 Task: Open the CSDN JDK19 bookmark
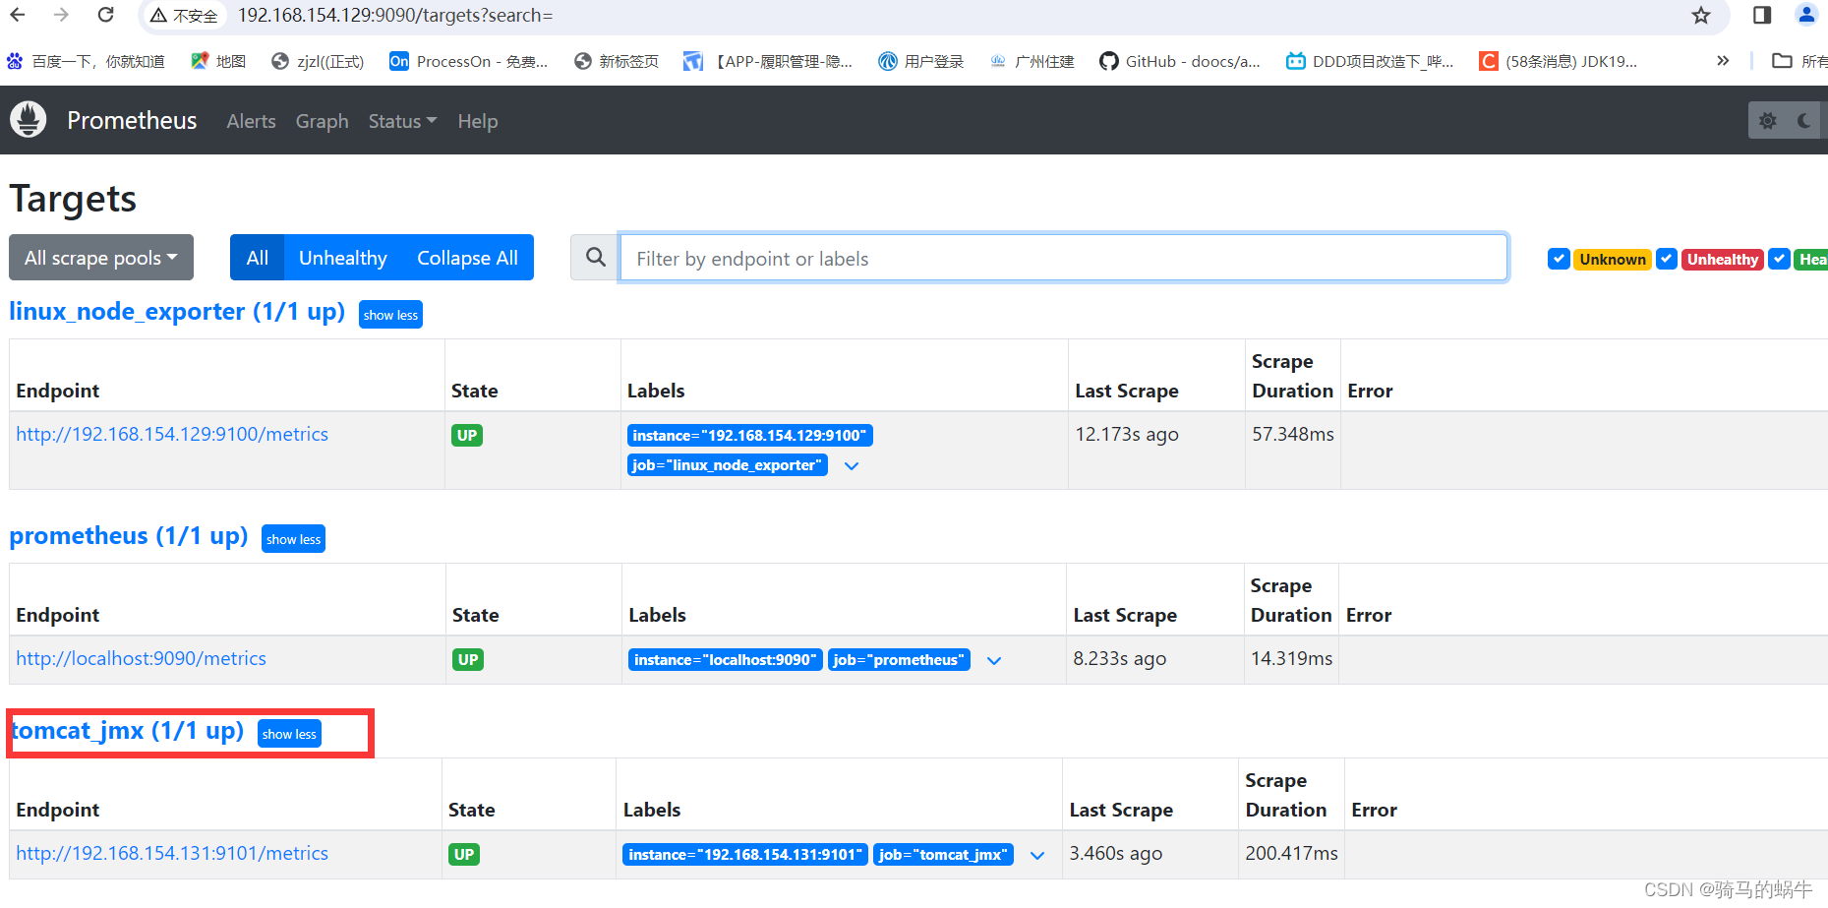click(1559, 61)
